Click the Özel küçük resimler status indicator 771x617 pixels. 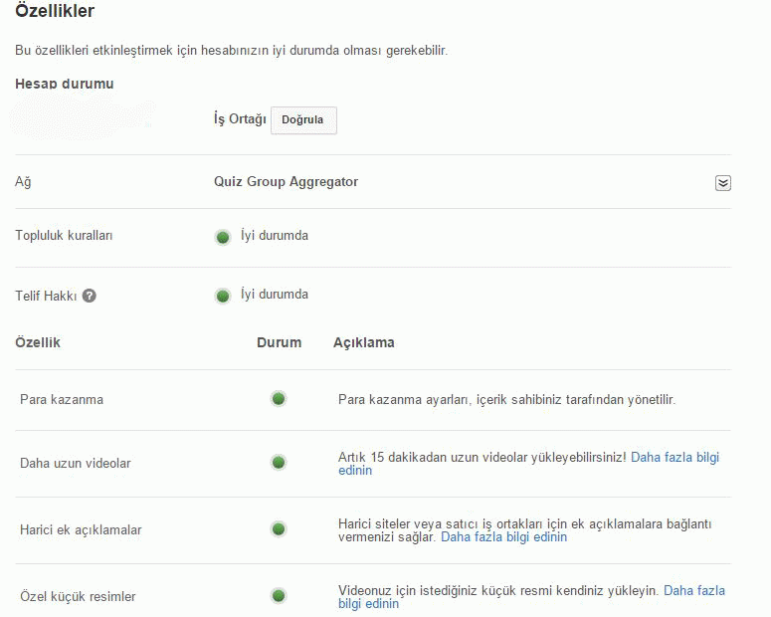click(279, 596)
